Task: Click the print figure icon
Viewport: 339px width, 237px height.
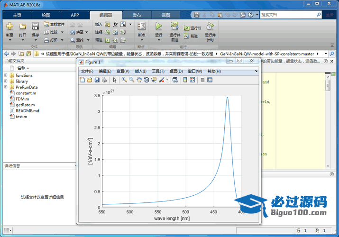Action: pyautogui.click(x=104, y=80)
